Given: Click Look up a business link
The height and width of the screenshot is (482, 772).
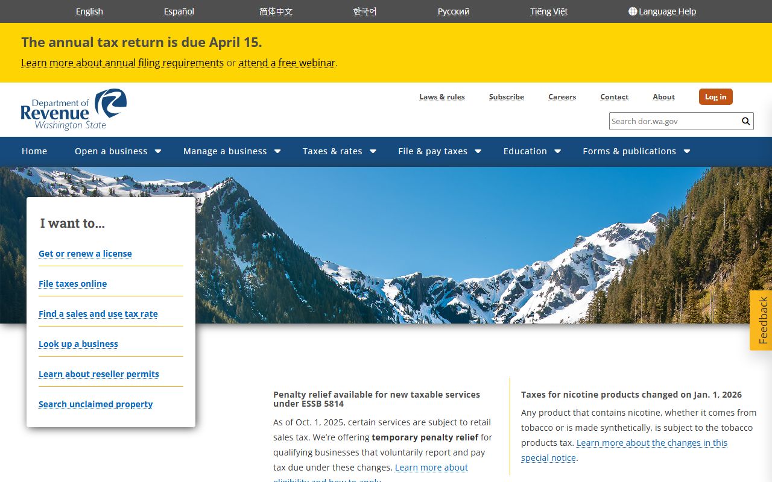Looking at the screenshot, I should click(x=78, y=344).
